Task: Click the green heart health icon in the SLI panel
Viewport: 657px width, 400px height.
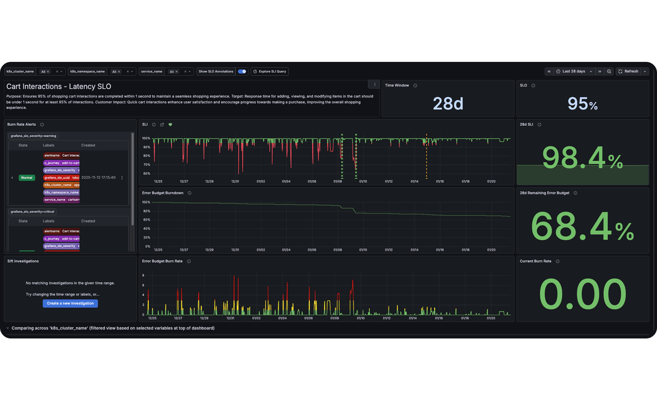Action: pyautogui.click(x=170, y=124)
